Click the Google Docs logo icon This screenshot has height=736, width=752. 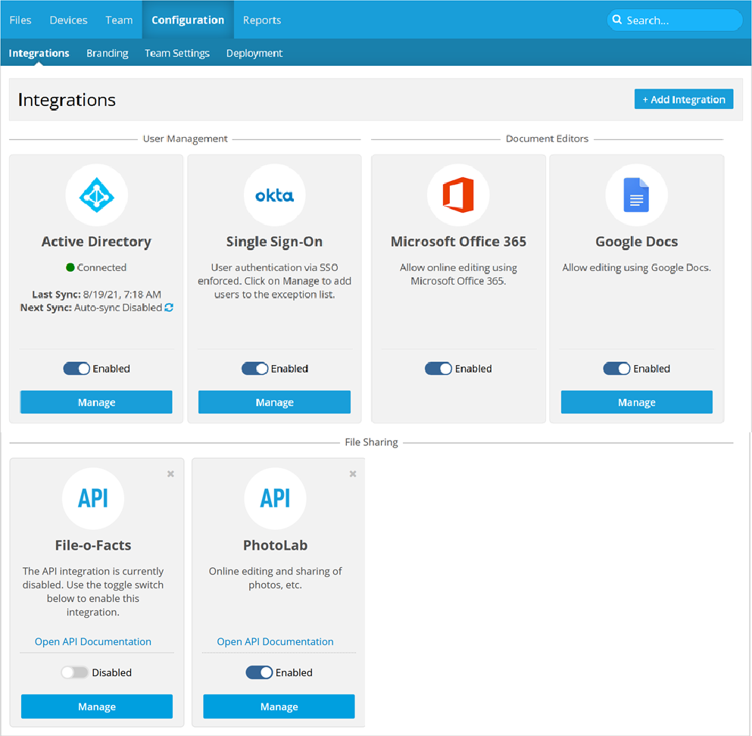636,195
